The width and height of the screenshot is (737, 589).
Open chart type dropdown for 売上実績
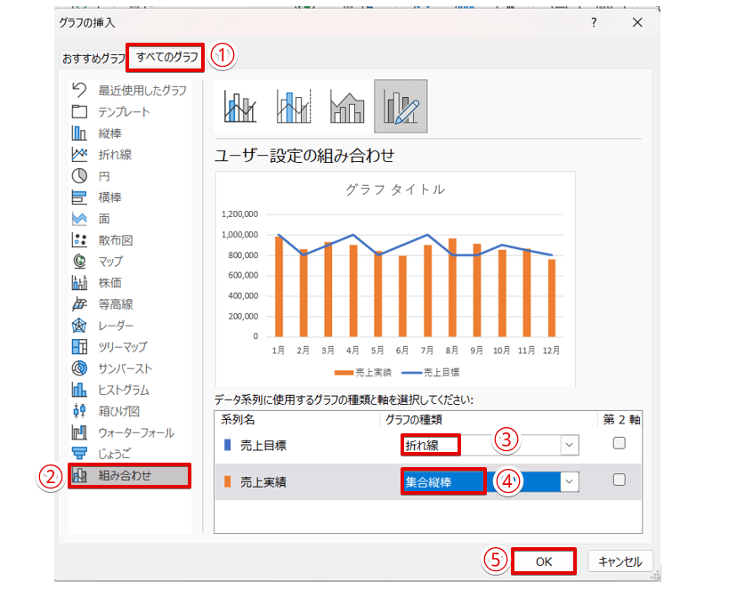569,480
